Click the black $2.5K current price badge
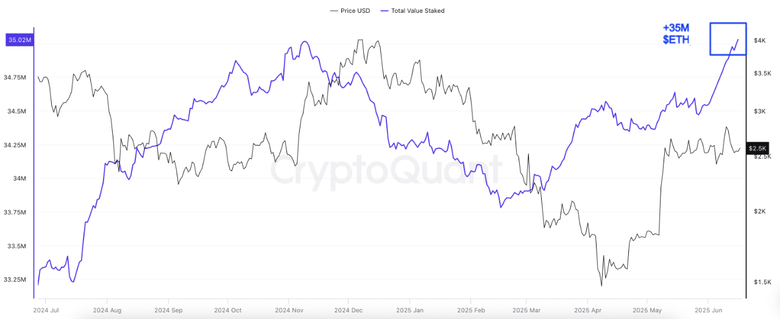This screenshot has height=319, width=780. click(759, 148)
